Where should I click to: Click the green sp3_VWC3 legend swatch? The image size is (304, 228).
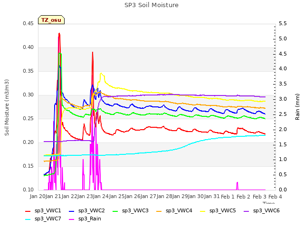tap(115, 211)
